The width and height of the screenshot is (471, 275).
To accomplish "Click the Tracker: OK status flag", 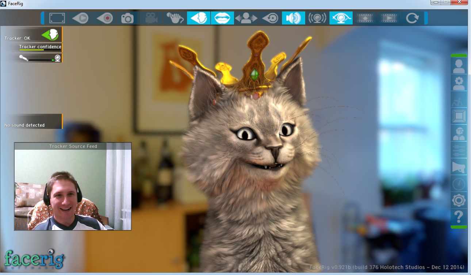I will [x=31, y=35].
